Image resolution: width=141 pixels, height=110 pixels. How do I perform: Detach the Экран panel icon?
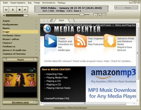coord(5,59)
